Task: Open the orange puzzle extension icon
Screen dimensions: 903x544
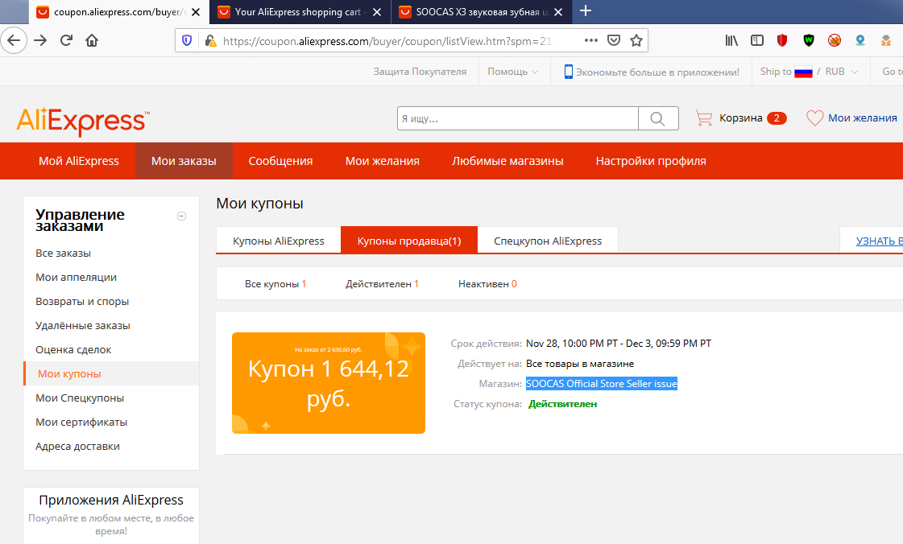Action: click(x=886, y=40)
